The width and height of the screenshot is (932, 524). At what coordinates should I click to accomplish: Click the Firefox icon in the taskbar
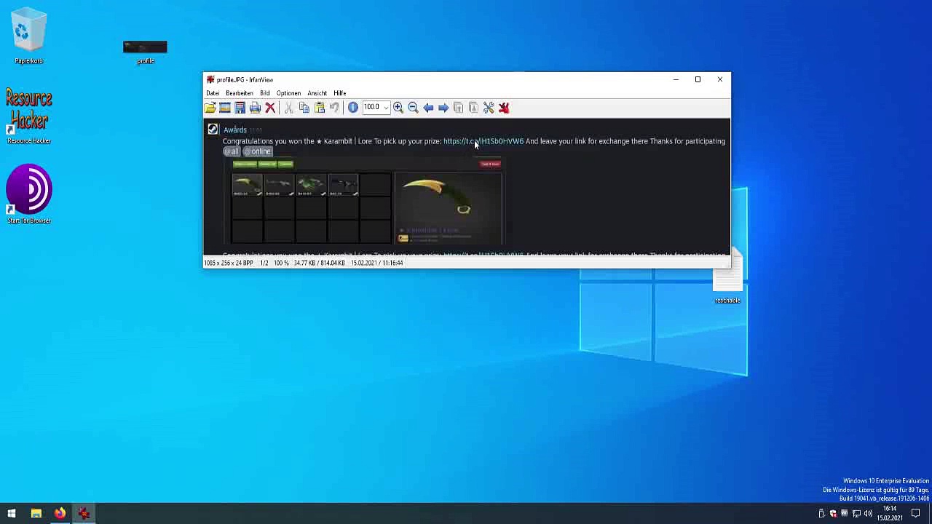[60, 514]
